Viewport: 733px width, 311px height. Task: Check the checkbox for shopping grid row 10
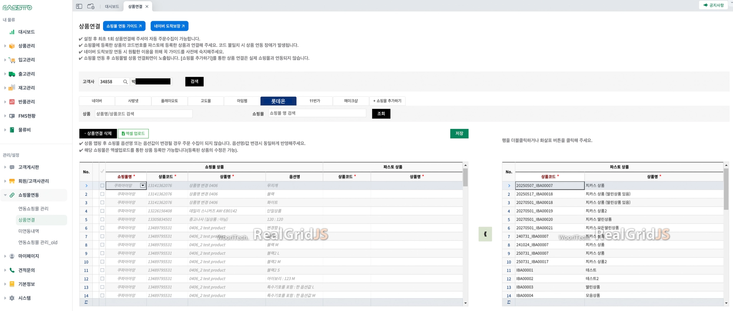(102, 262)
